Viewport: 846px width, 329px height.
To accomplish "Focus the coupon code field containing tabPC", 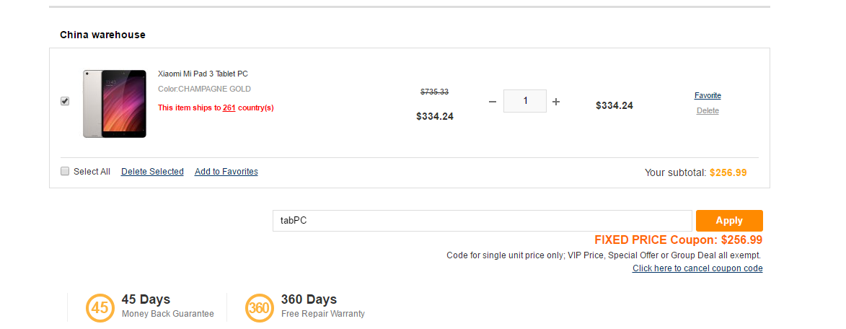I will (x=482, y=221).
